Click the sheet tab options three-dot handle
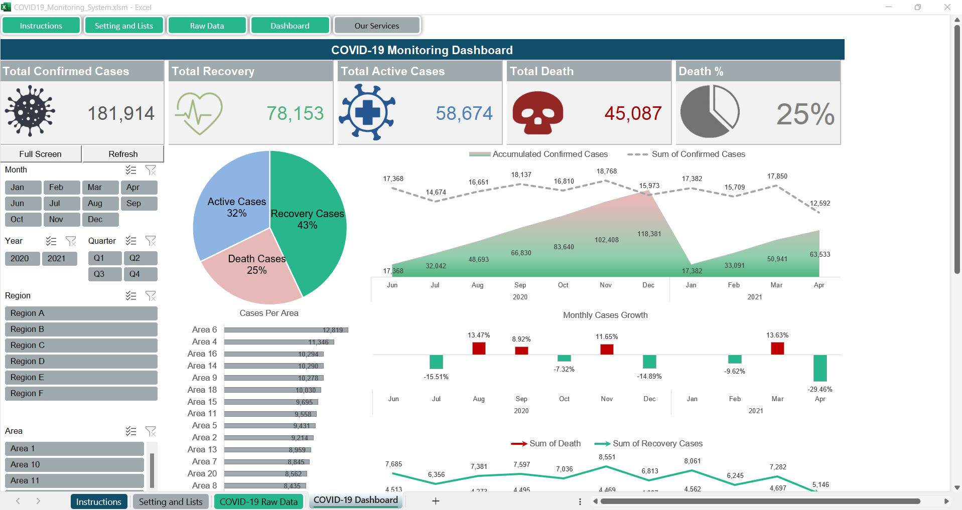Image resolution: width=962 pixels, height=510 pixels. [580, 501]
